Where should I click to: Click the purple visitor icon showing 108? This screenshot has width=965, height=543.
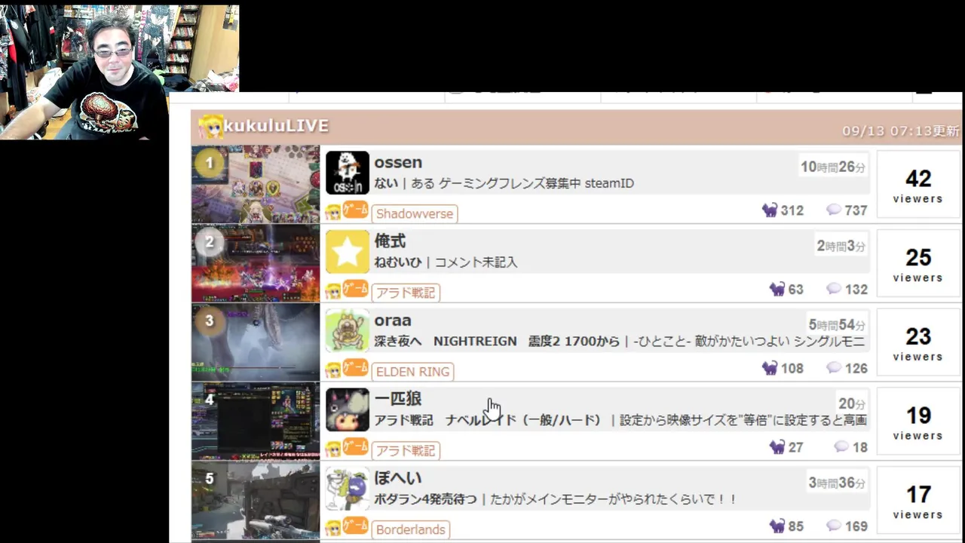[770, 368]
